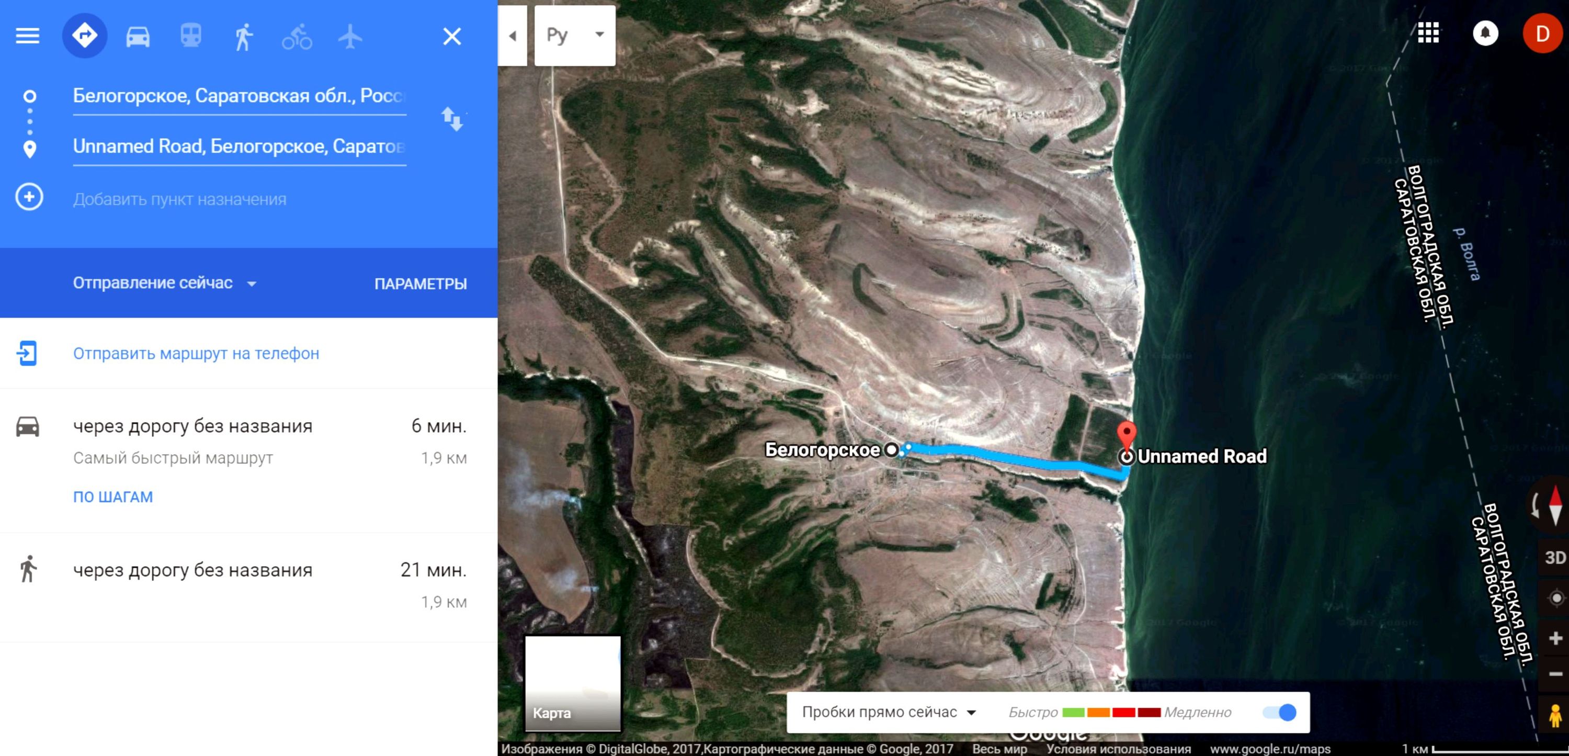
Task: Open notifications bell
Action: (x=1485, y=33)
